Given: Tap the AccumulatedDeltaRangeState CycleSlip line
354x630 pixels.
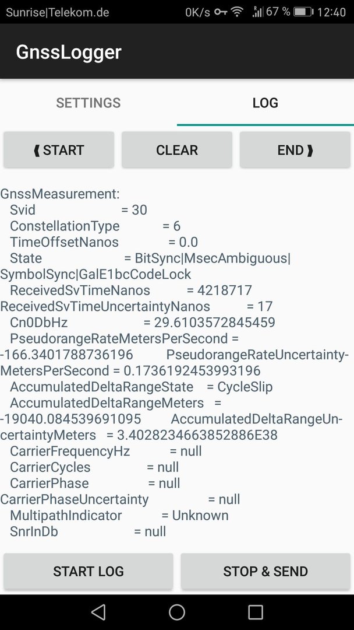Looking at the screenshot, I should 141,387.
